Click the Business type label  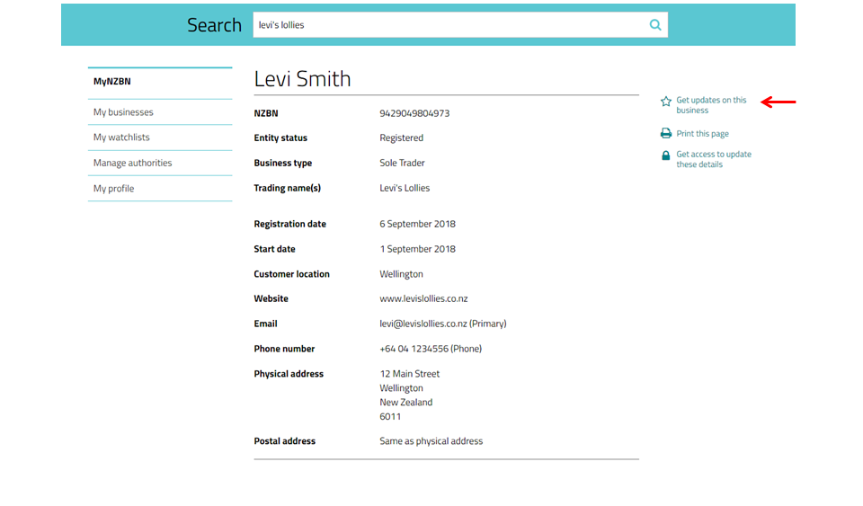point(283,163)
